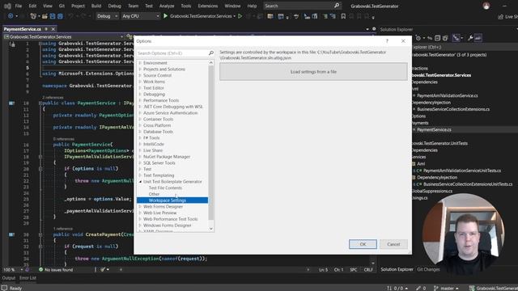The width and height of the screenshot is (518, 291).
Task: Open PaymentAmlValidationServiceUnitTests.cs in Solution Explorer
Action: click(x=462, y=171)
